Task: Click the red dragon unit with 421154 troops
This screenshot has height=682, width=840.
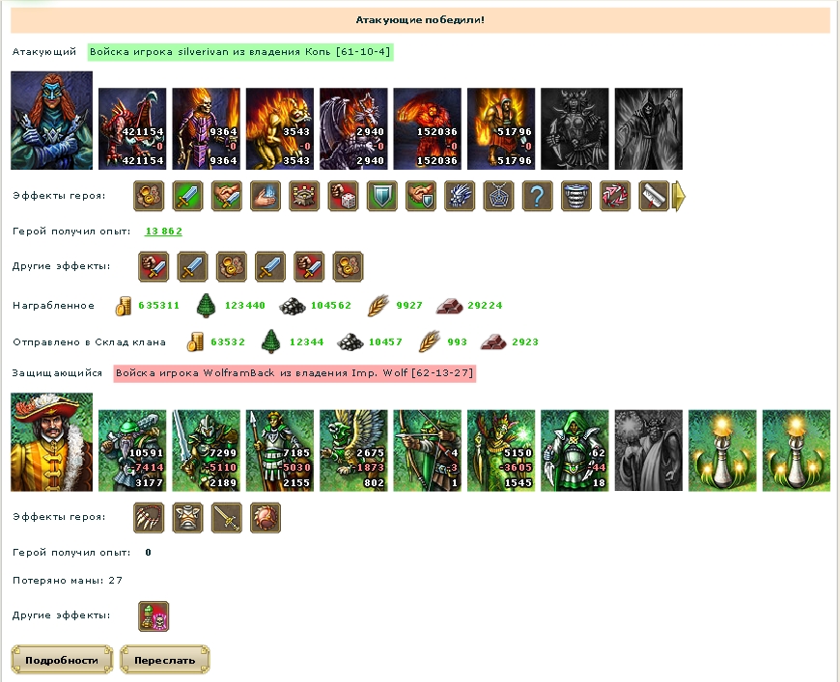Action: [132, 128]
